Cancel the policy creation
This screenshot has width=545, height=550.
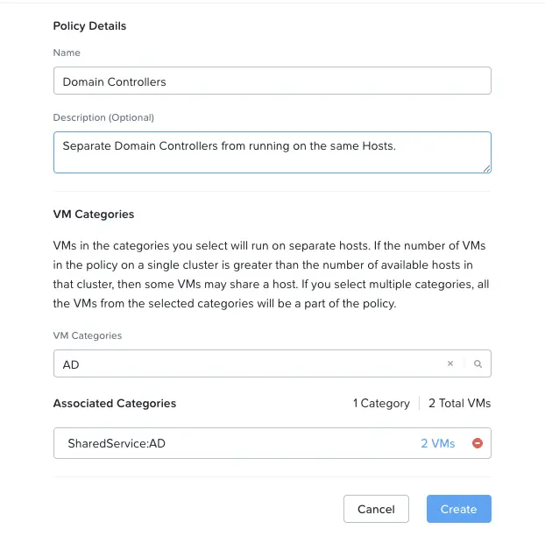coord(376,509)
